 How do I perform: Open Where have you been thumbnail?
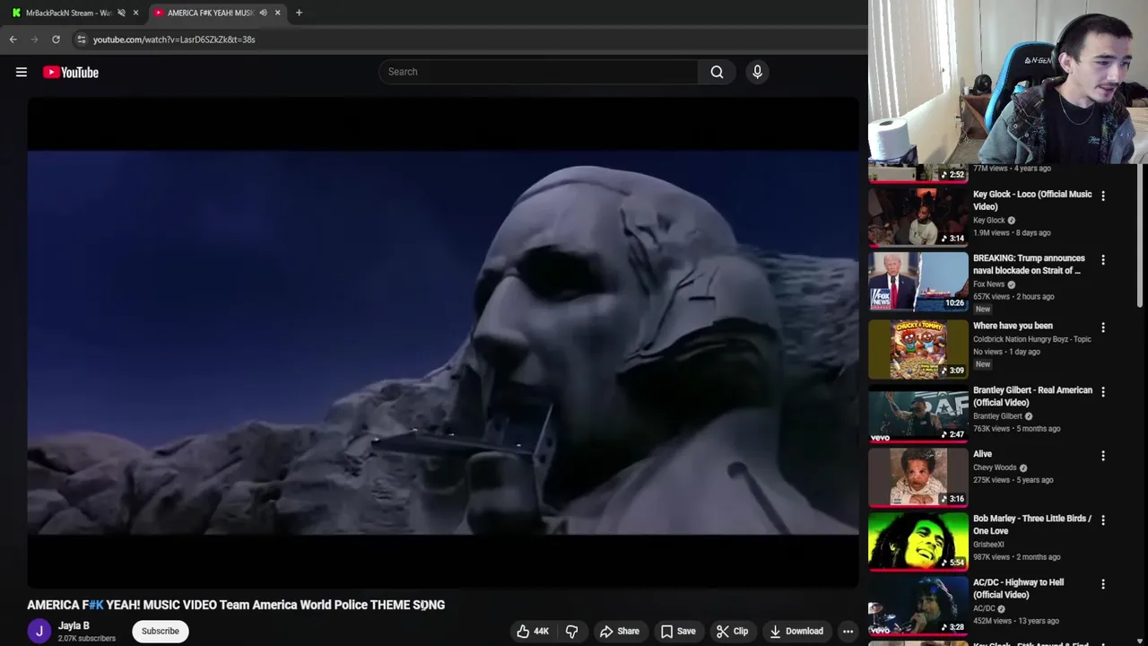(x=918, y=348)
